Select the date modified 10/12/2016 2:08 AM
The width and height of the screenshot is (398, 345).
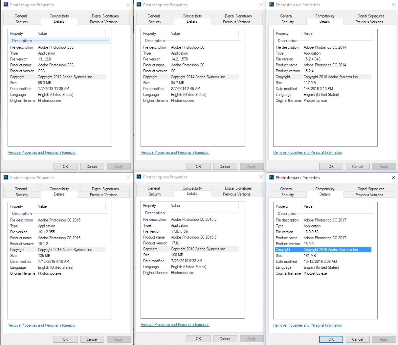320,262
